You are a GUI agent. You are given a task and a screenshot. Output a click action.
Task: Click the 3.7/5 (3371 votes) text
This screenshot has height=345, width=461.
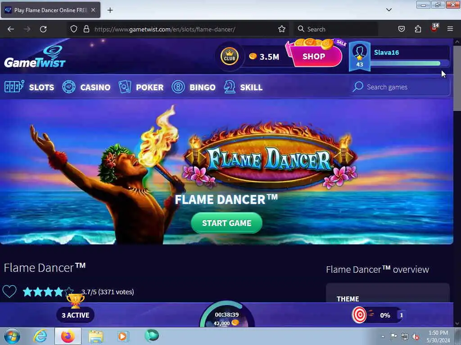[108, 292]
